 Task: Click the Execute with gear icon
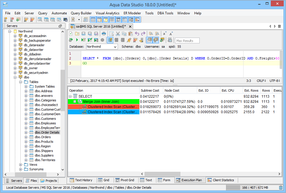pyautogui.click(x=71, y=40)
